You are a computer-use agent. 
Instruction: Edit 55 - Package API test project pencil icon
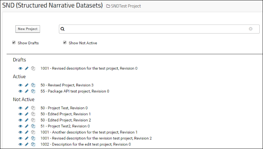27,91
